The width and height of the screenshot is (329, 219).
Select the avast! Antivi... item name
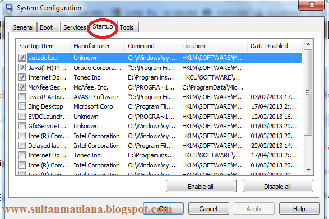coord(48,97)
